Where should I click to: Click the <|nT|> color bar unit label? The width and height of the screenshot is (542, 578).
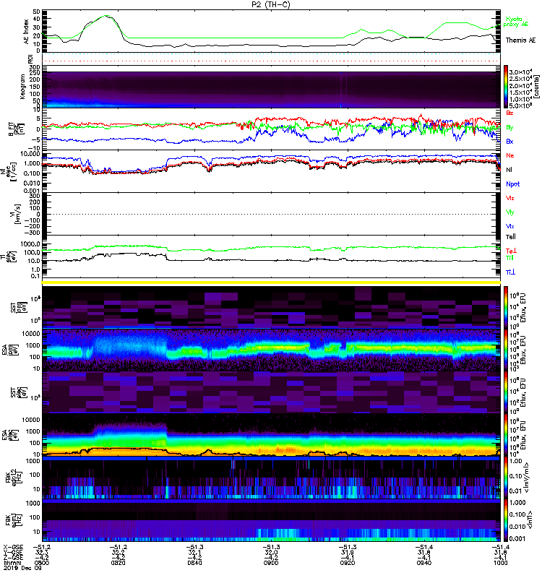coord(530,519)
